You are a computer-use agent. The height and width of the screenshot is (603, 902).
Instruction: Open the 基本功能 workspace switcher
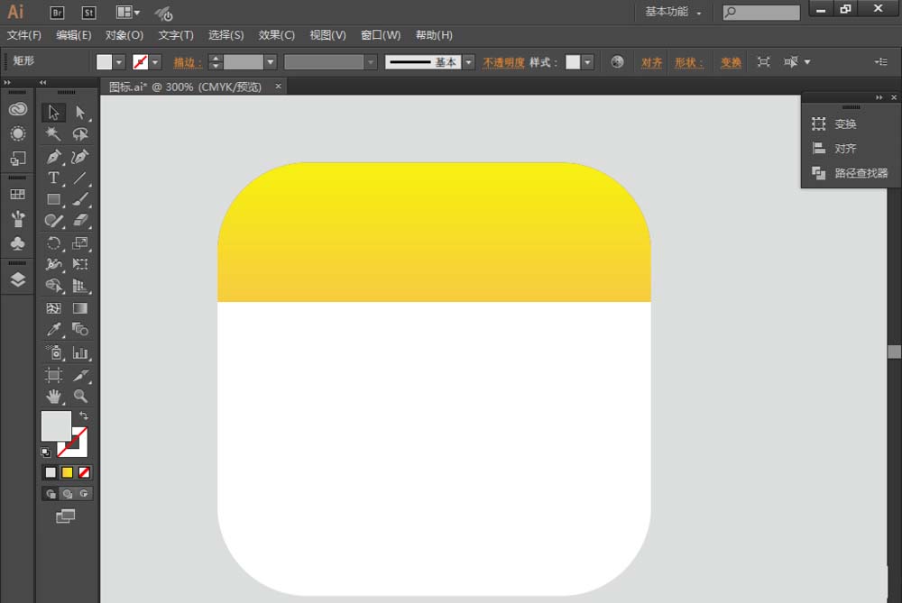(673, 12)
